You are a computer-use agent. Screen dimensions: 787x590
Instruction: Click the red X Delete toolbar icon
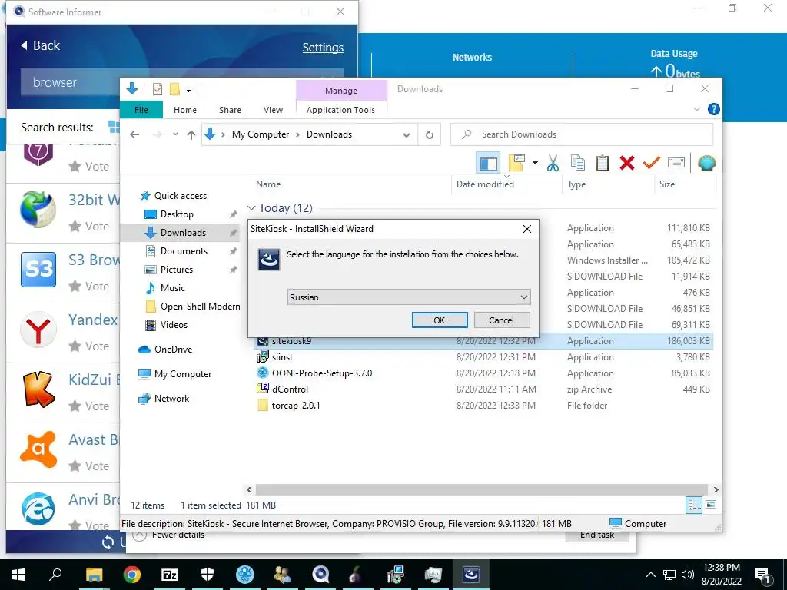tap(627, 163)
